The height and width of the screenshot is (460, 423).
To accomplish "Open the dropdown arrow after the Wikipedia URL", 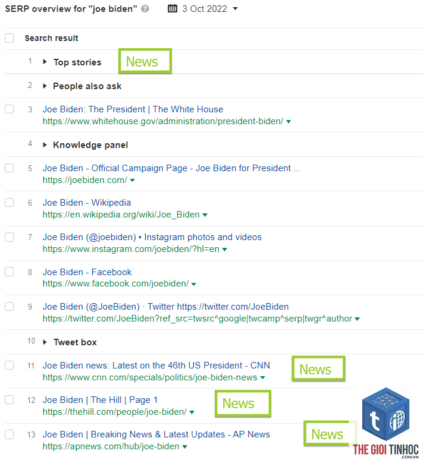I will coord(205,215).
